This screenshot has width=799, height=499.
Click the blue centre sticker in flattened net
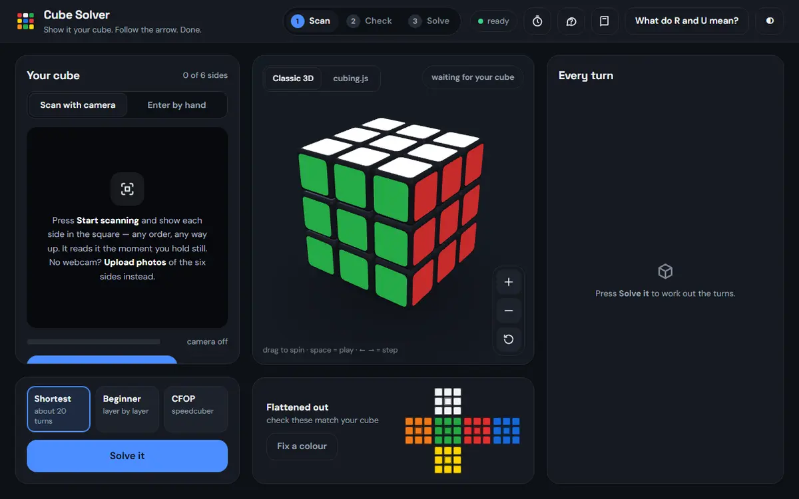(x=507, y=430)
